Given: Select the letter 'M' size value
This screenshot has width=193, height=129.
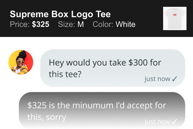Looking at the screenshot, I should point(81,24).
